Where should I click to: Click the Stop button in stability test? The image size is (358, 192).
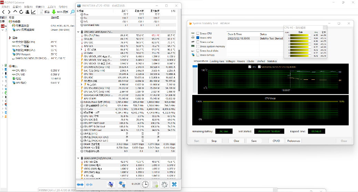214,141
